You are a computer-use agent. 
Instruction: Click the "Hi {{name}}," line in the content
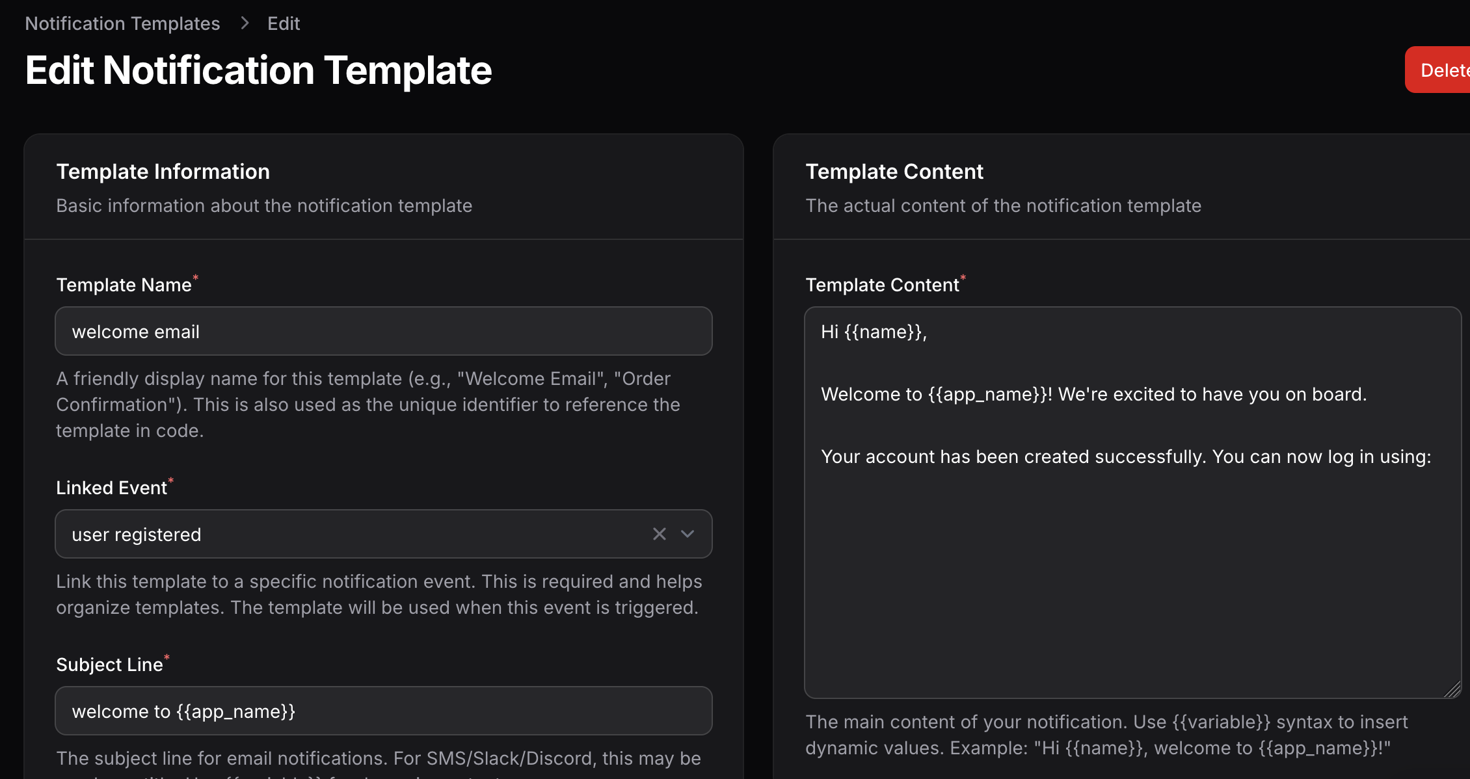pyautogui.click(x=874, y=332)
